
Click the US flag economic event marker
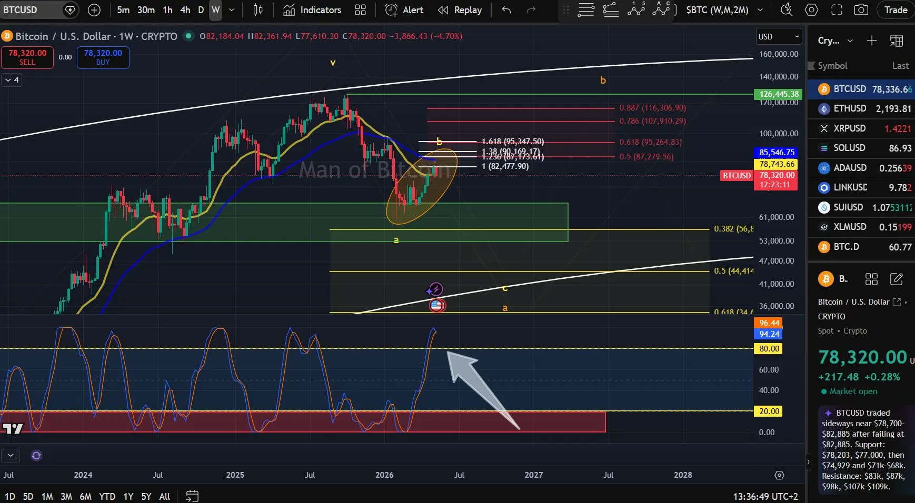pyautogui.click(x=436, y=305)
